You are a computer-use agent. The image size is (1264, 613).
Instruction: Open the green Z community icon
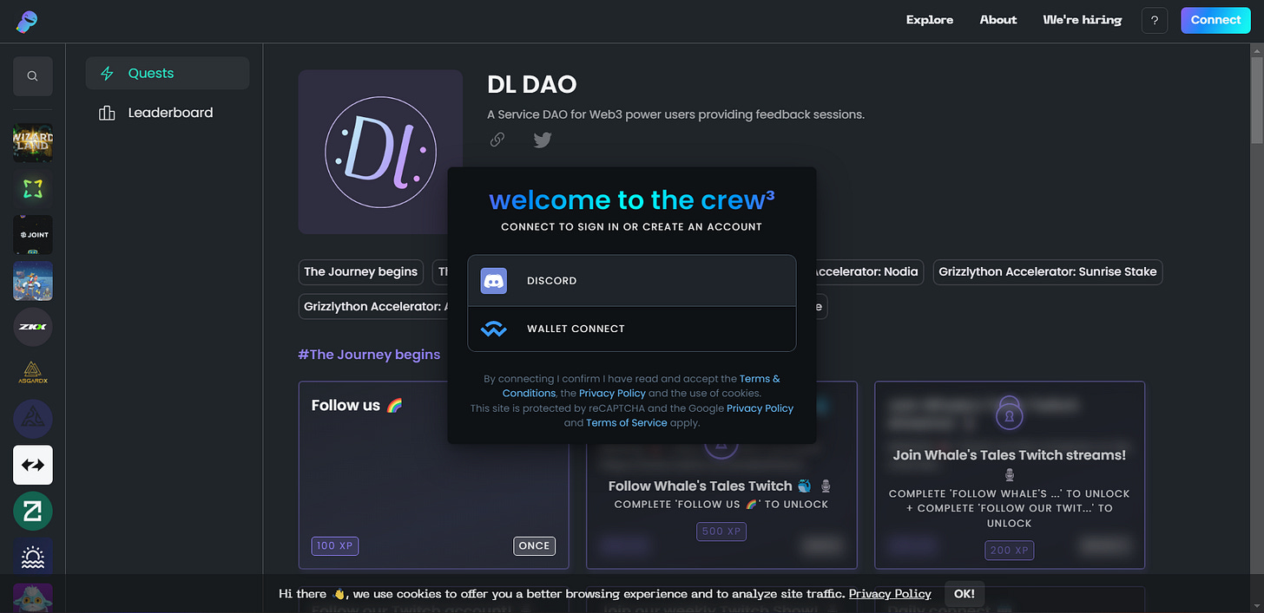point(33,512)
